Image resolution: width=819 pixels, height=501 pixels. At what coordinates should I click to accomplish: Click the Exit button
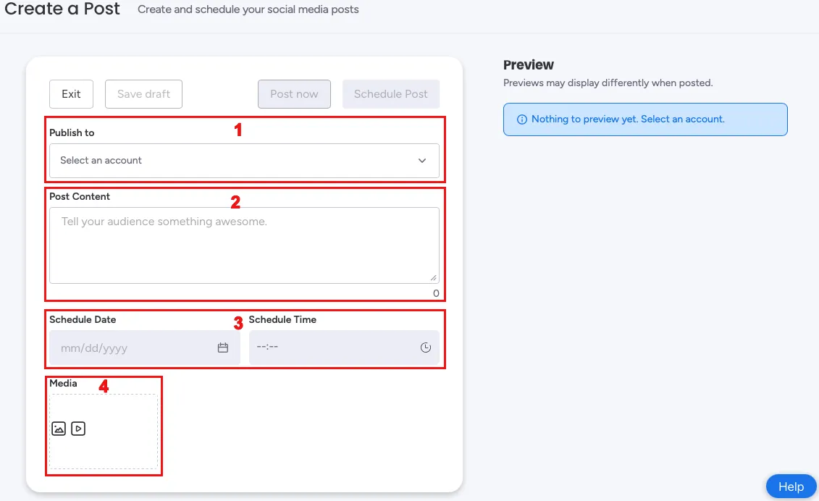(71, 94)
